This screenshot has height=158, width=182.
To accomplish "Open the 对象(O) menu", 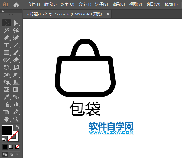I will click(x=68, y=4).
